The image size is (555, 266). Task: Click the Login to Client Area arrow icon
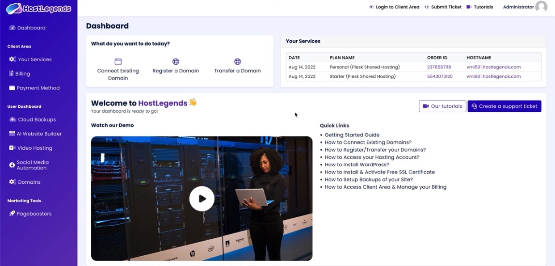[x=371, y=7]
